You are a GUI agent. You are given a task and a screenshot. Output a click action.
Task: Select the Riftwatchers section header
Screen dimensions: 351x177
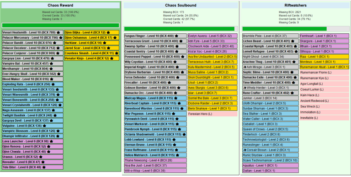pos(296,5)
